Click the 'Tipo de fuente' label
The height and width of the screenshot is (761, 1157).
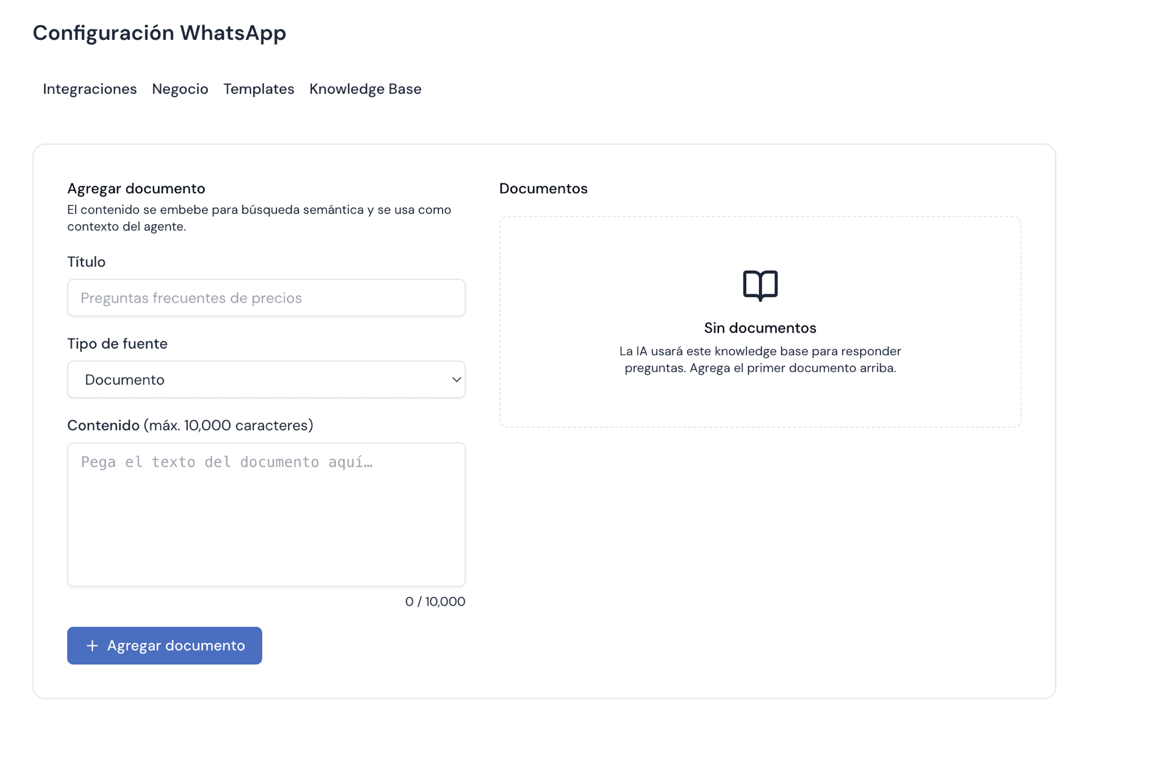coord(117,343)
